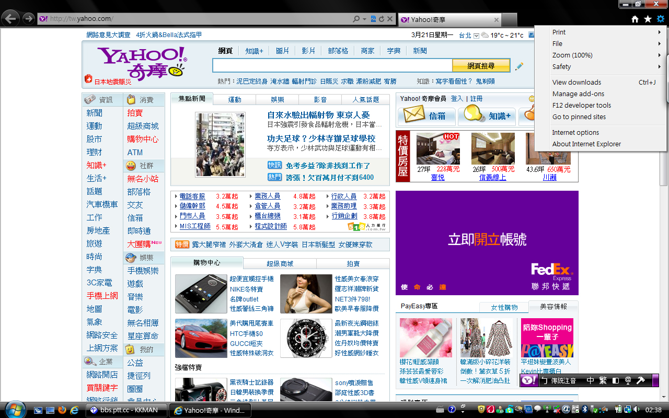Click the blue help icon in taskbar
Image resolution: width=669 pixels, height=418 pixels.
point(452,410)
